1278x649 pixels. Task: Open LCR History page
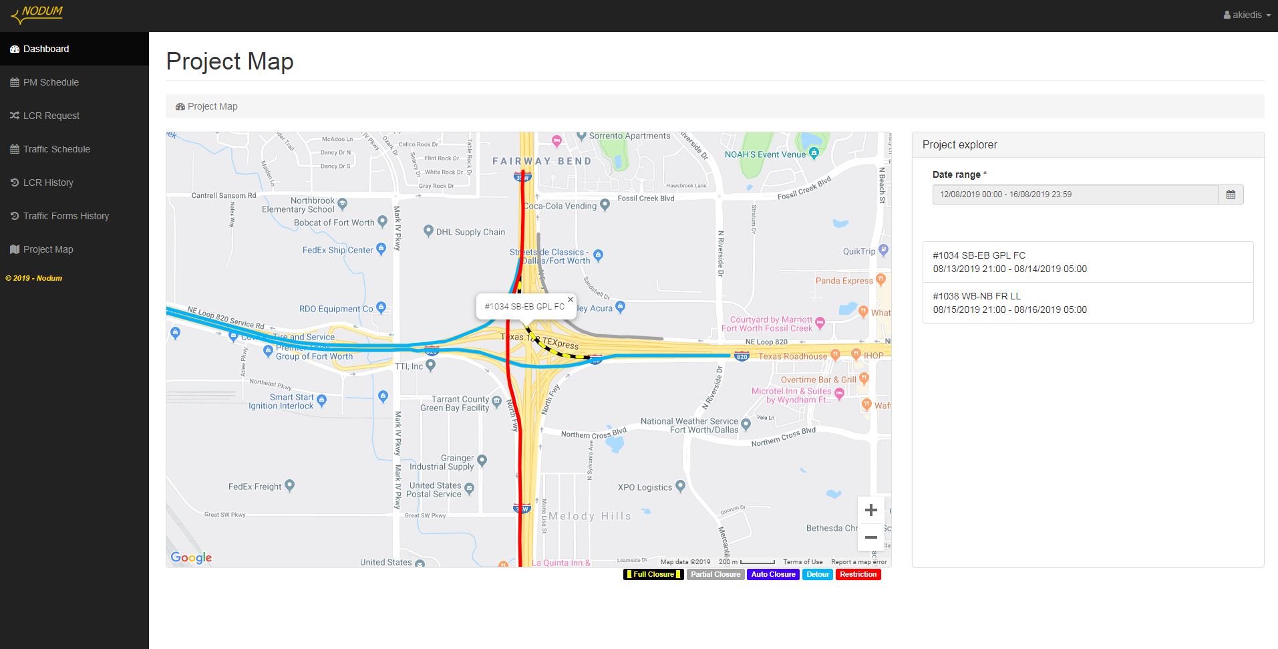point(74,182)
